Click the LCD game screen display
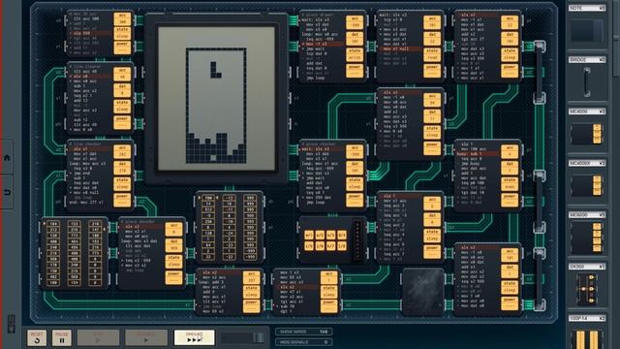620x349 pixels. (216, 99)
